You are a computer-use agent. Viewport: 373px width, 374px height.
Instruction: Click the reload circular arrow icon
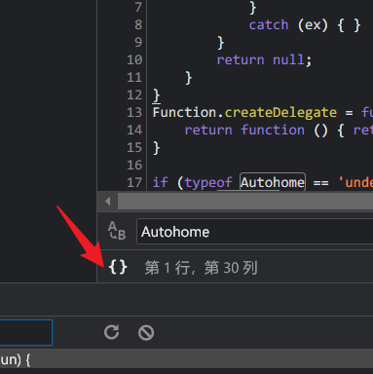tap(111, 332)
